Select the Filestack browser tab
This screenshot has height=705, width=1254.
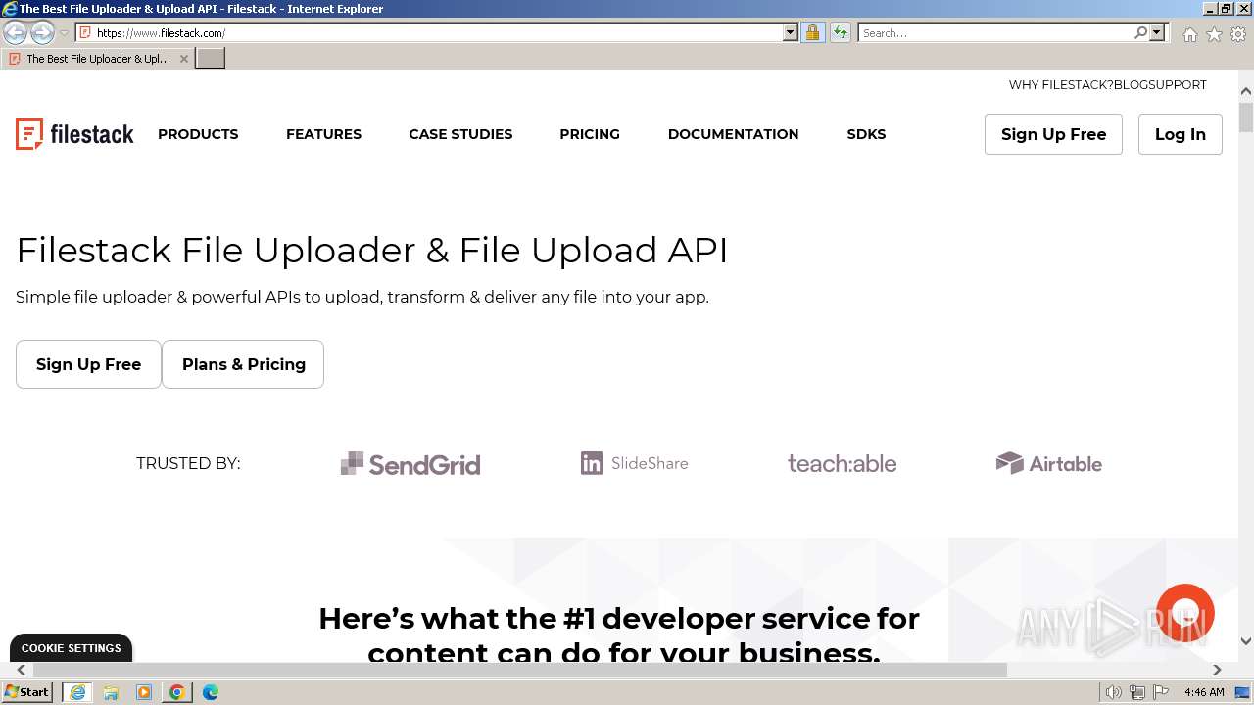pyautogui.click(x=97, y=59)
